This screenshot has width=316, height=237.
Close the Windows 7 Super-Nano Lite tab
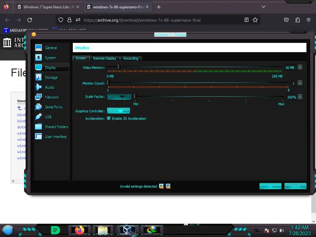tap(77, 7)
